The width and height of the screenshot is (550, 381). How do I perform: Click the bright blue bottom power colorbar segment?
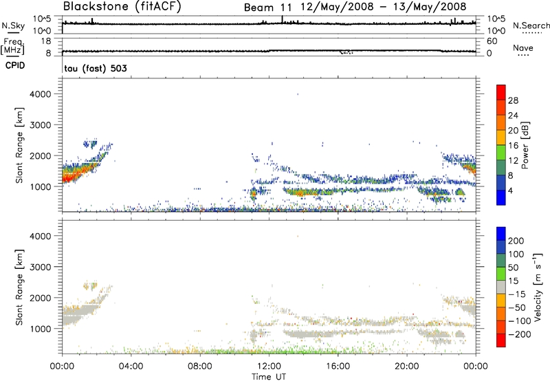[501, 197]
